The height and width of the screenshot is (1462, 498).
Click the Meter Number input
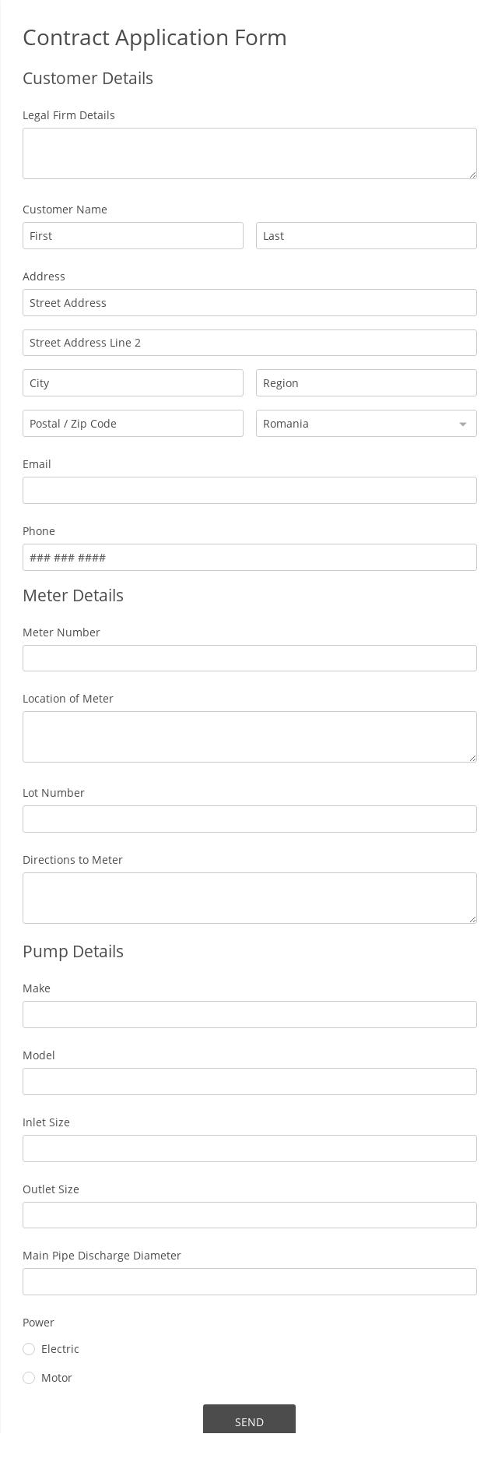(x=249, y=657)
